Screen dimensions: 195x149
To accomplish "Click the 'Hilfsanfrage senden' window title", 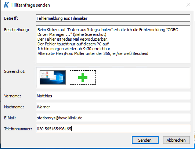I will [30, 5].
